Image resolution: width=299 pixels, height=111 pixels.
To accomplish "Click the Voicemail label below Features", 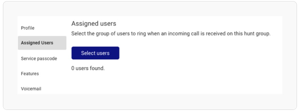I will 31,89.
